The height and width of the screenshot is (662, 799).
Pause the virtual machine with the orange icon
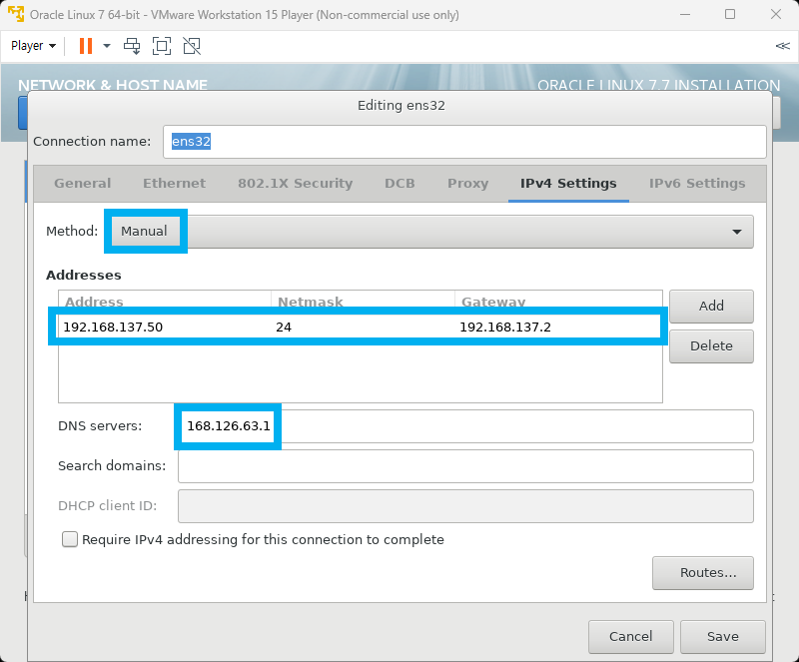pyautogui.click(x=86, y=46)
